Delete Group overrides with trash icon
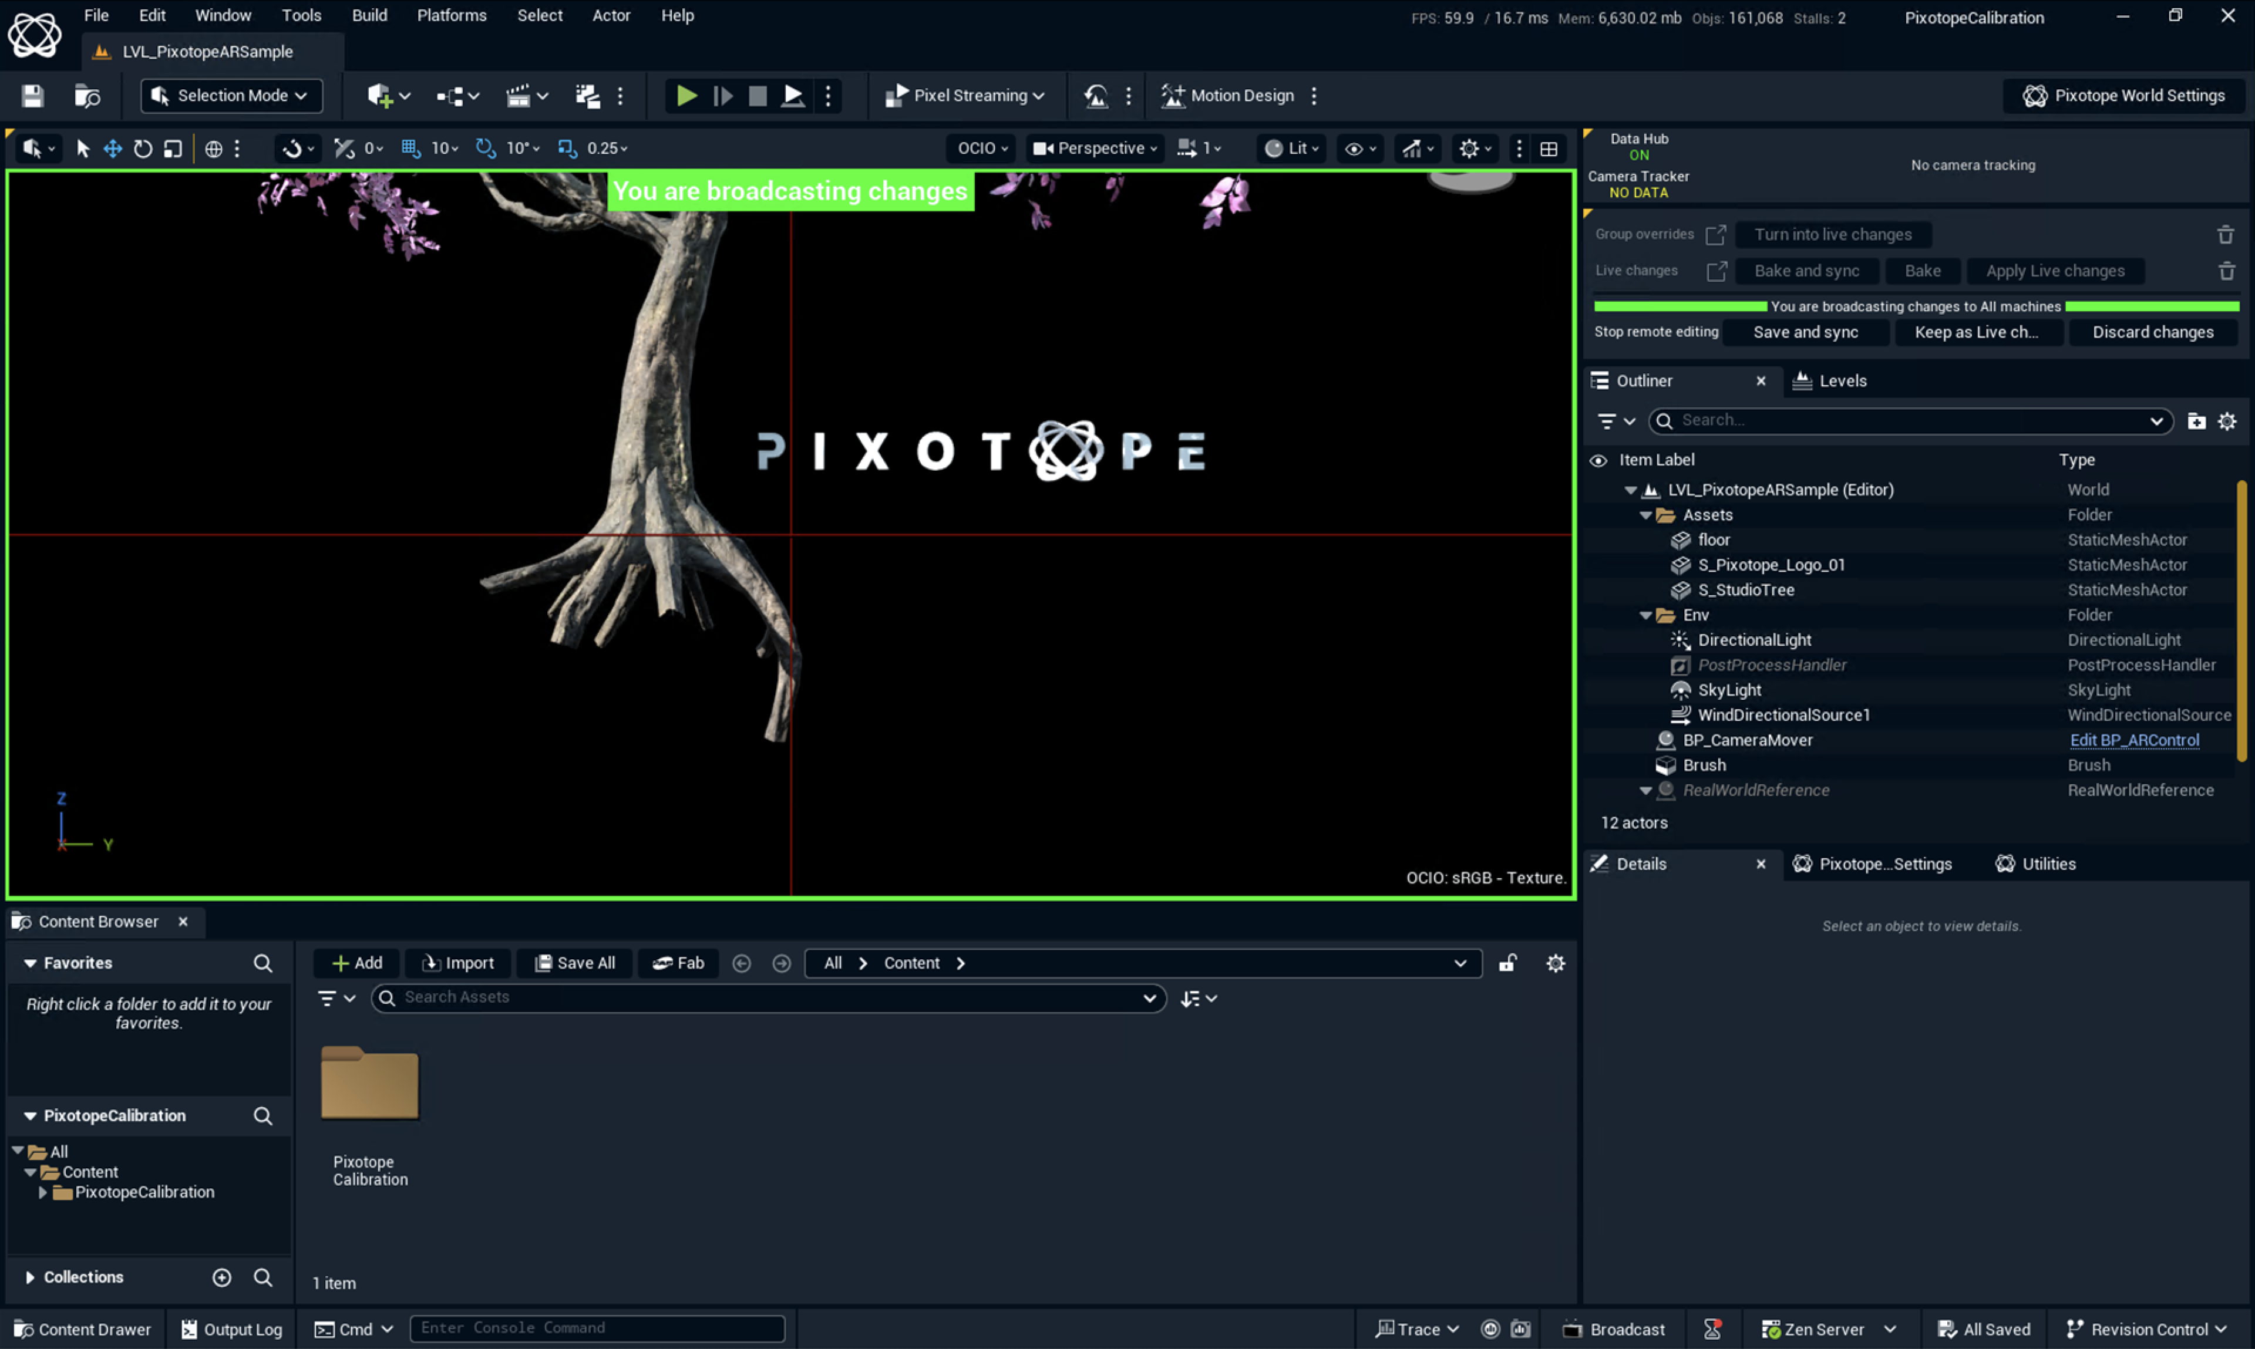Viewport: 2255px width, 1349px height. coord(2225,235)
